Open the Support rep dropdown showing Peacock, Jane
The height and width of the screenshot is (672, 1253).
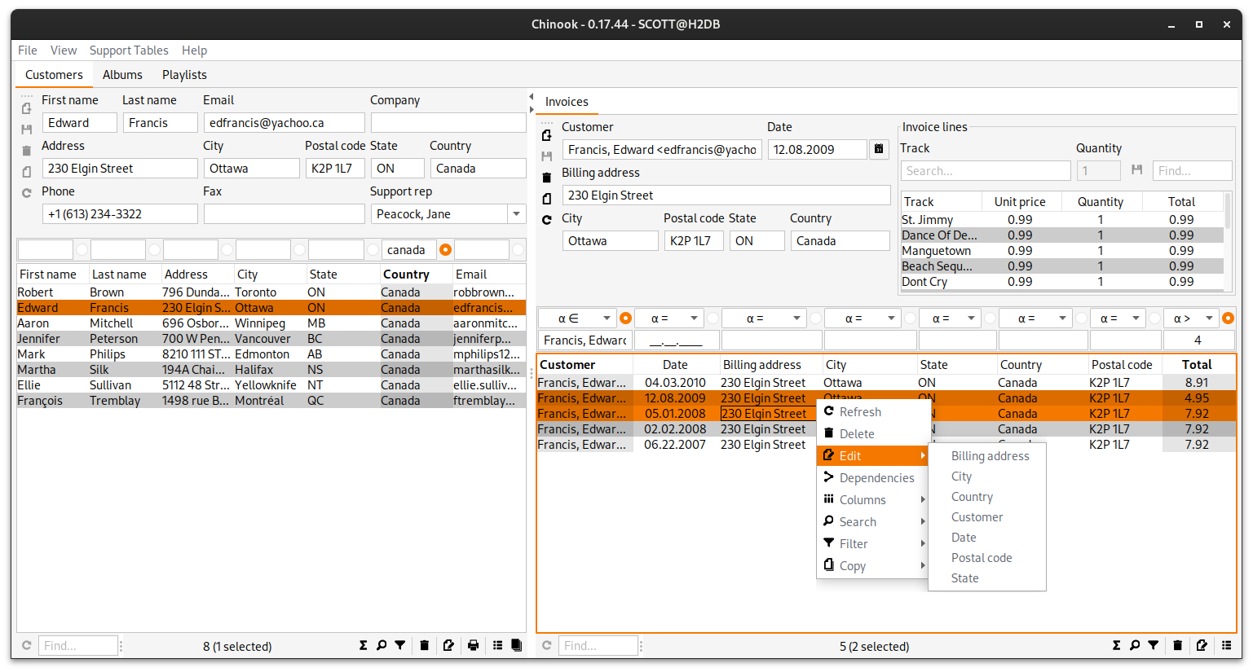click(516, 214)
